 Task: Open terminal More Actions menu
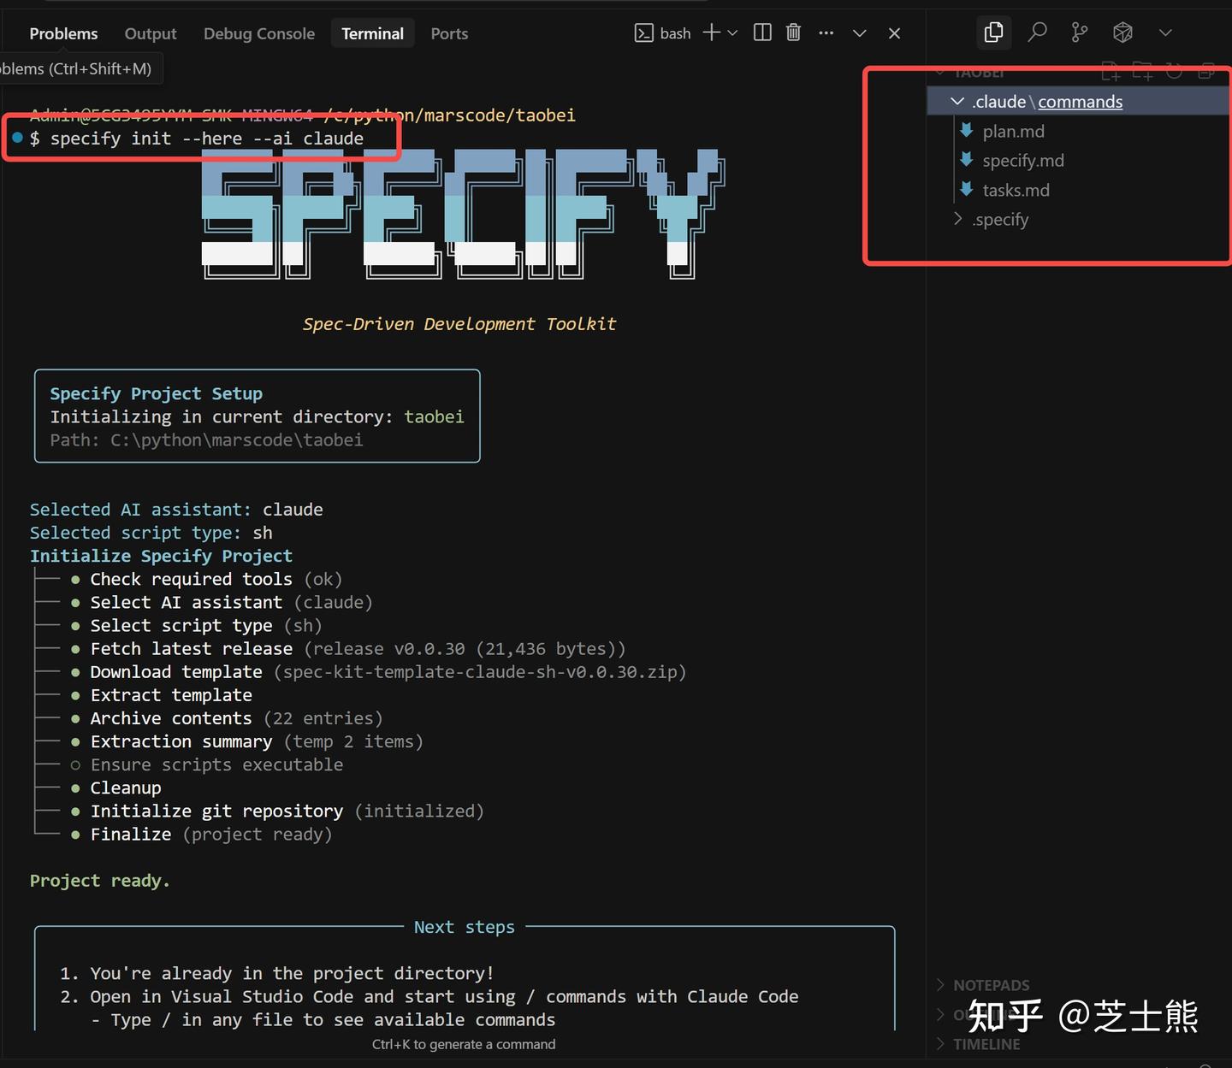click(x=826, y=32)
